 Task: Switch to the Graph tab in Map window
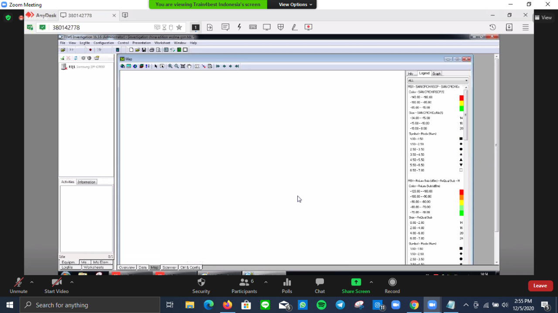click(436, 74)
